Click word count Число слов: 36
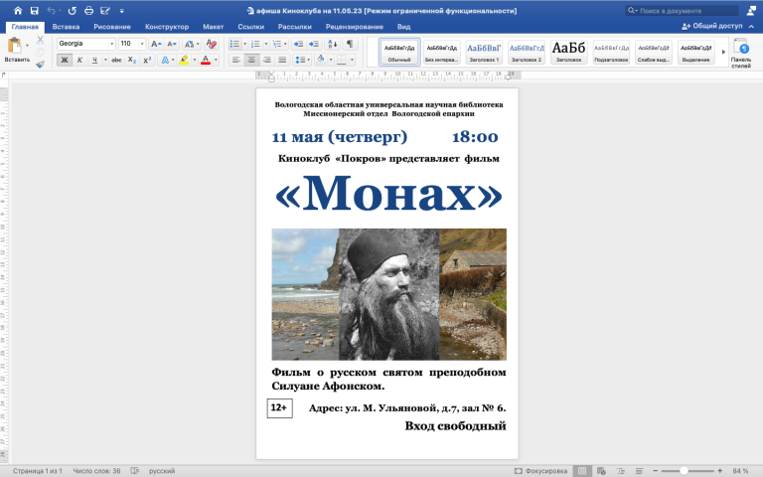Viewport: 763px width, 477px height. coord(96,471)
